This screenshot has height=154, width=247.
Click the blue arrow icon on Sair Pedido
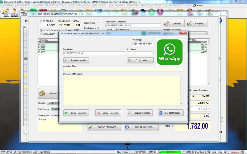(x=127, y=127)
